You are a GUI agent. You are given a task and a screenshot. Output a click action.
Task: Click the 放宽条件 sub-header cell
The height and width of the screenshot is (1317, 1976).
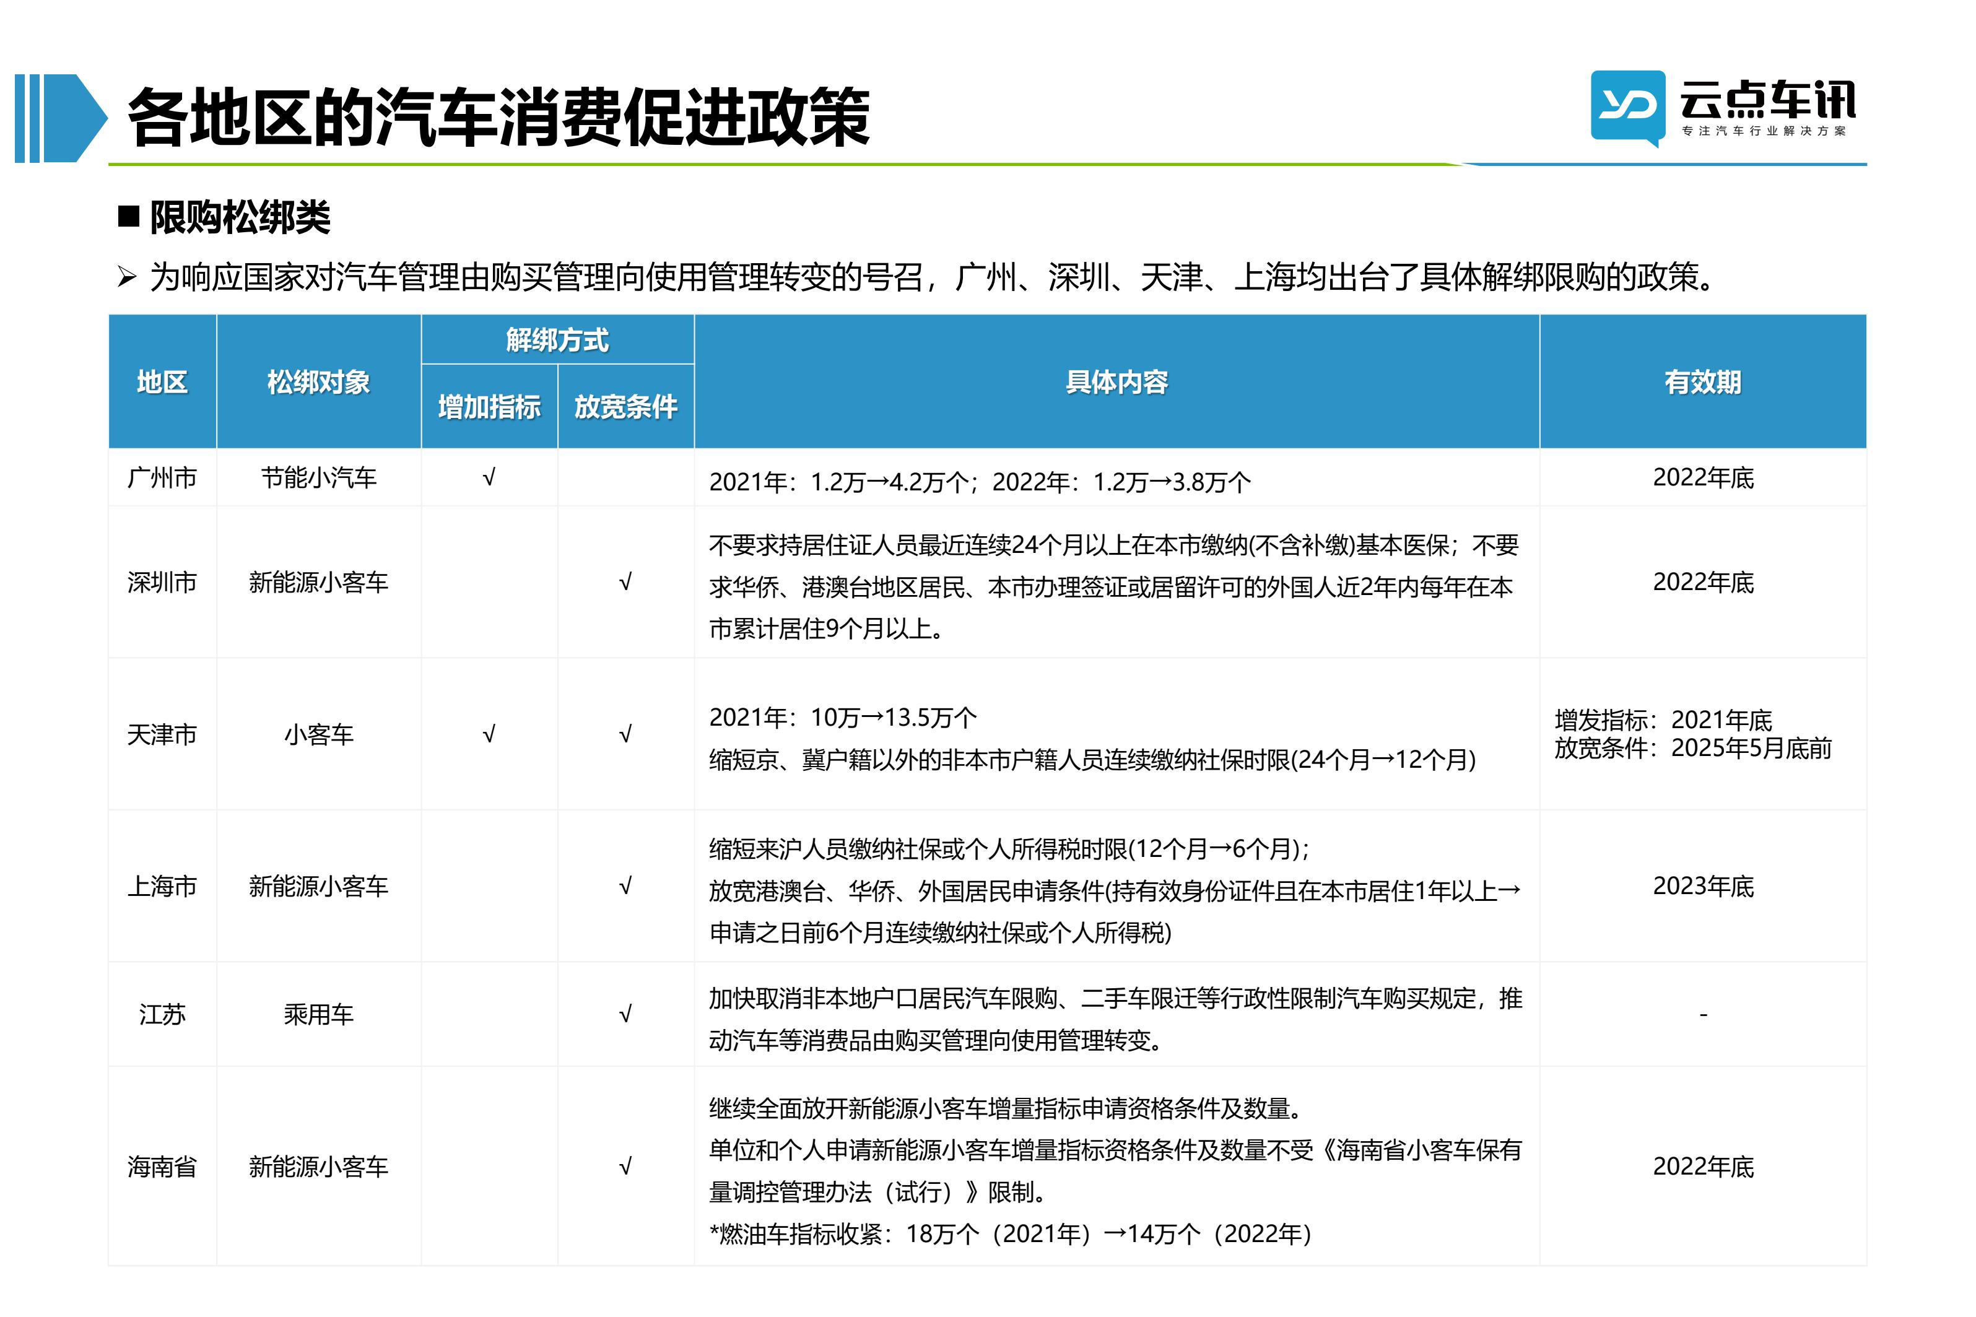[x=625, y=407]
